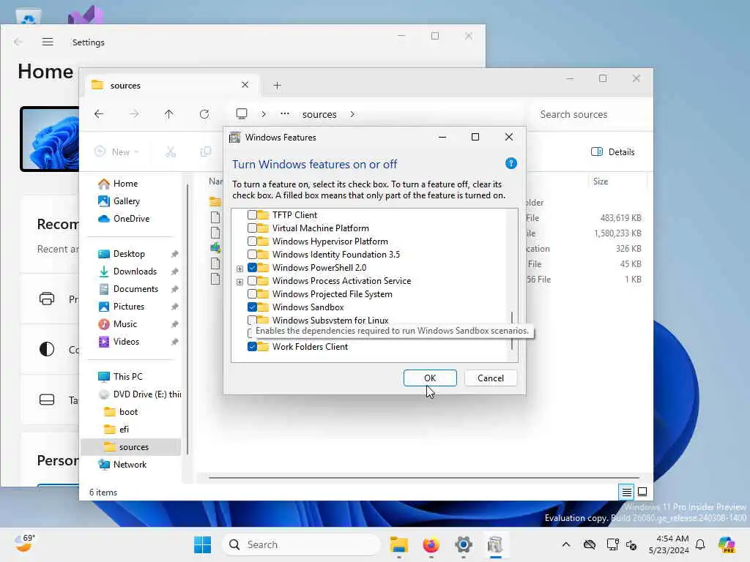Click Settings window back arrow
Image resolution: width=750 pixels, height=562 pixels.
(18, 42)
